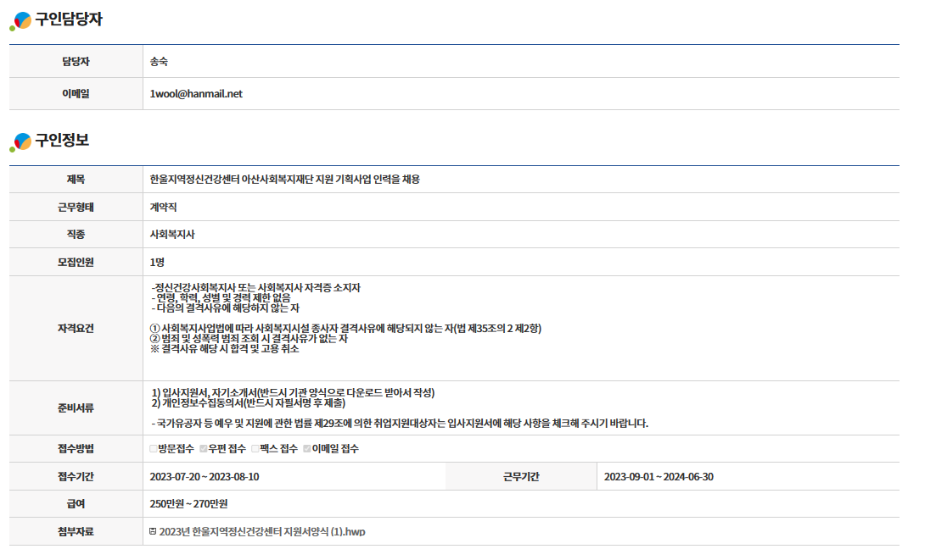Click the 접수기간 date range 2023-07-20 ~ 2023-08-10
This screenshot has width=936, height=549.
(x=205, y=476)
